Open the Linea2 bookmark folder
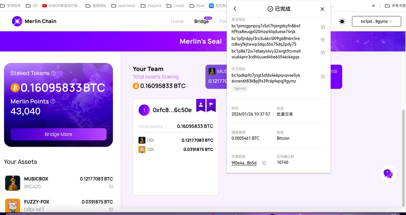Viewport: 406px width, 215px height. point(175,6)
